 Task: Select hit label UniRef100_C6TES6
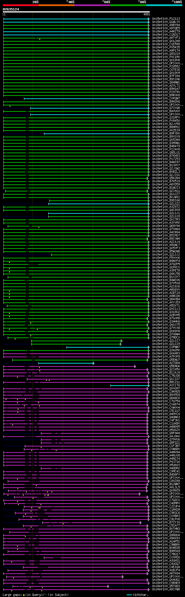point(166,70)
